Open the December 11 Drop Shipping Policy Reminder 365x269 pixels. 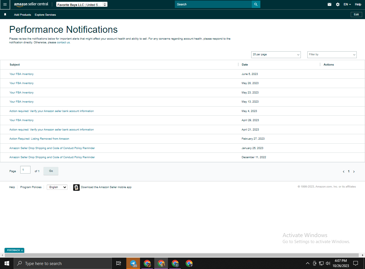52,157
